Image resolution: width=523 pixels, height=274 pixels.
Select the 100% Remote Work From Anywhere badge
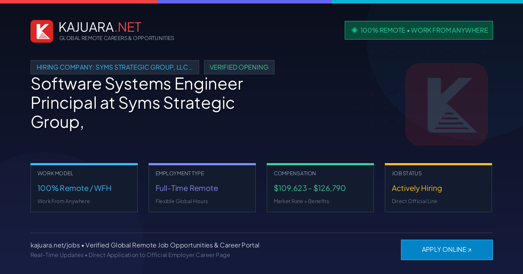point(419,30)
